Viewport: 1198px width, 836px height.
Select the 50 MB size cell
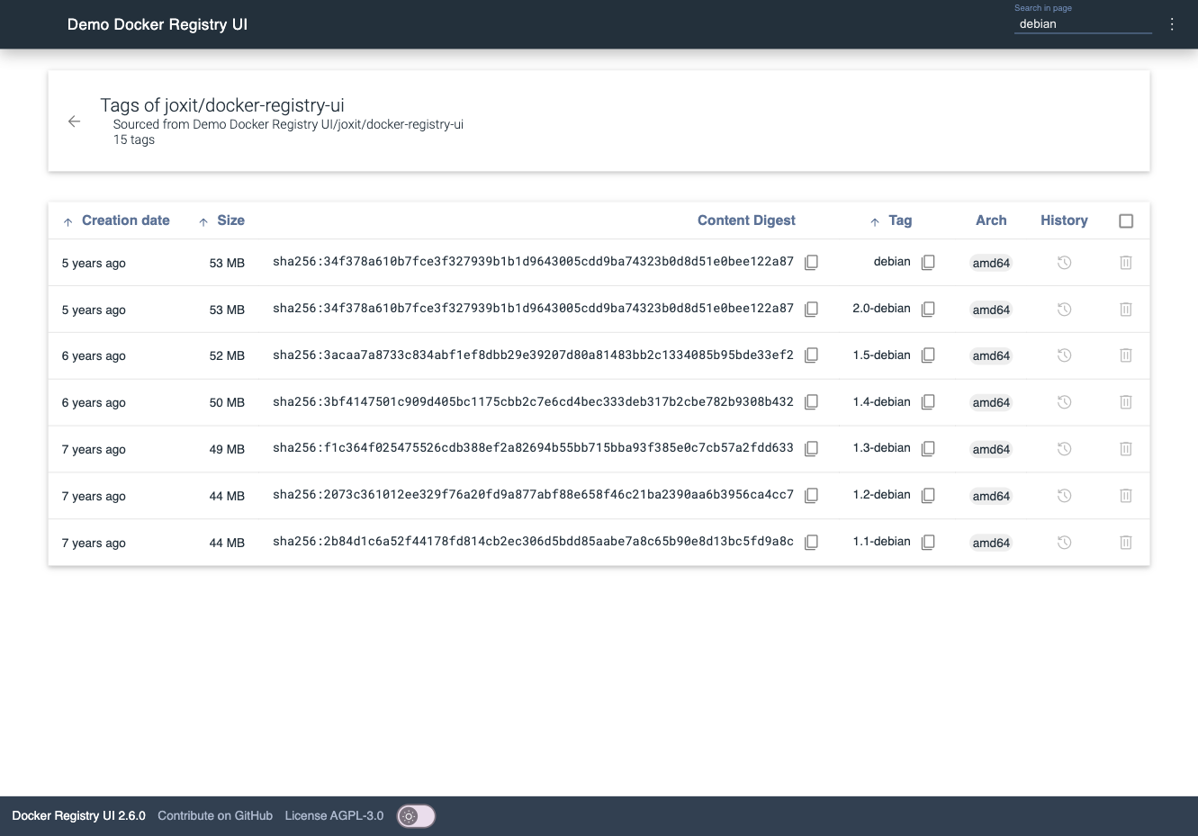coord(227,403)
